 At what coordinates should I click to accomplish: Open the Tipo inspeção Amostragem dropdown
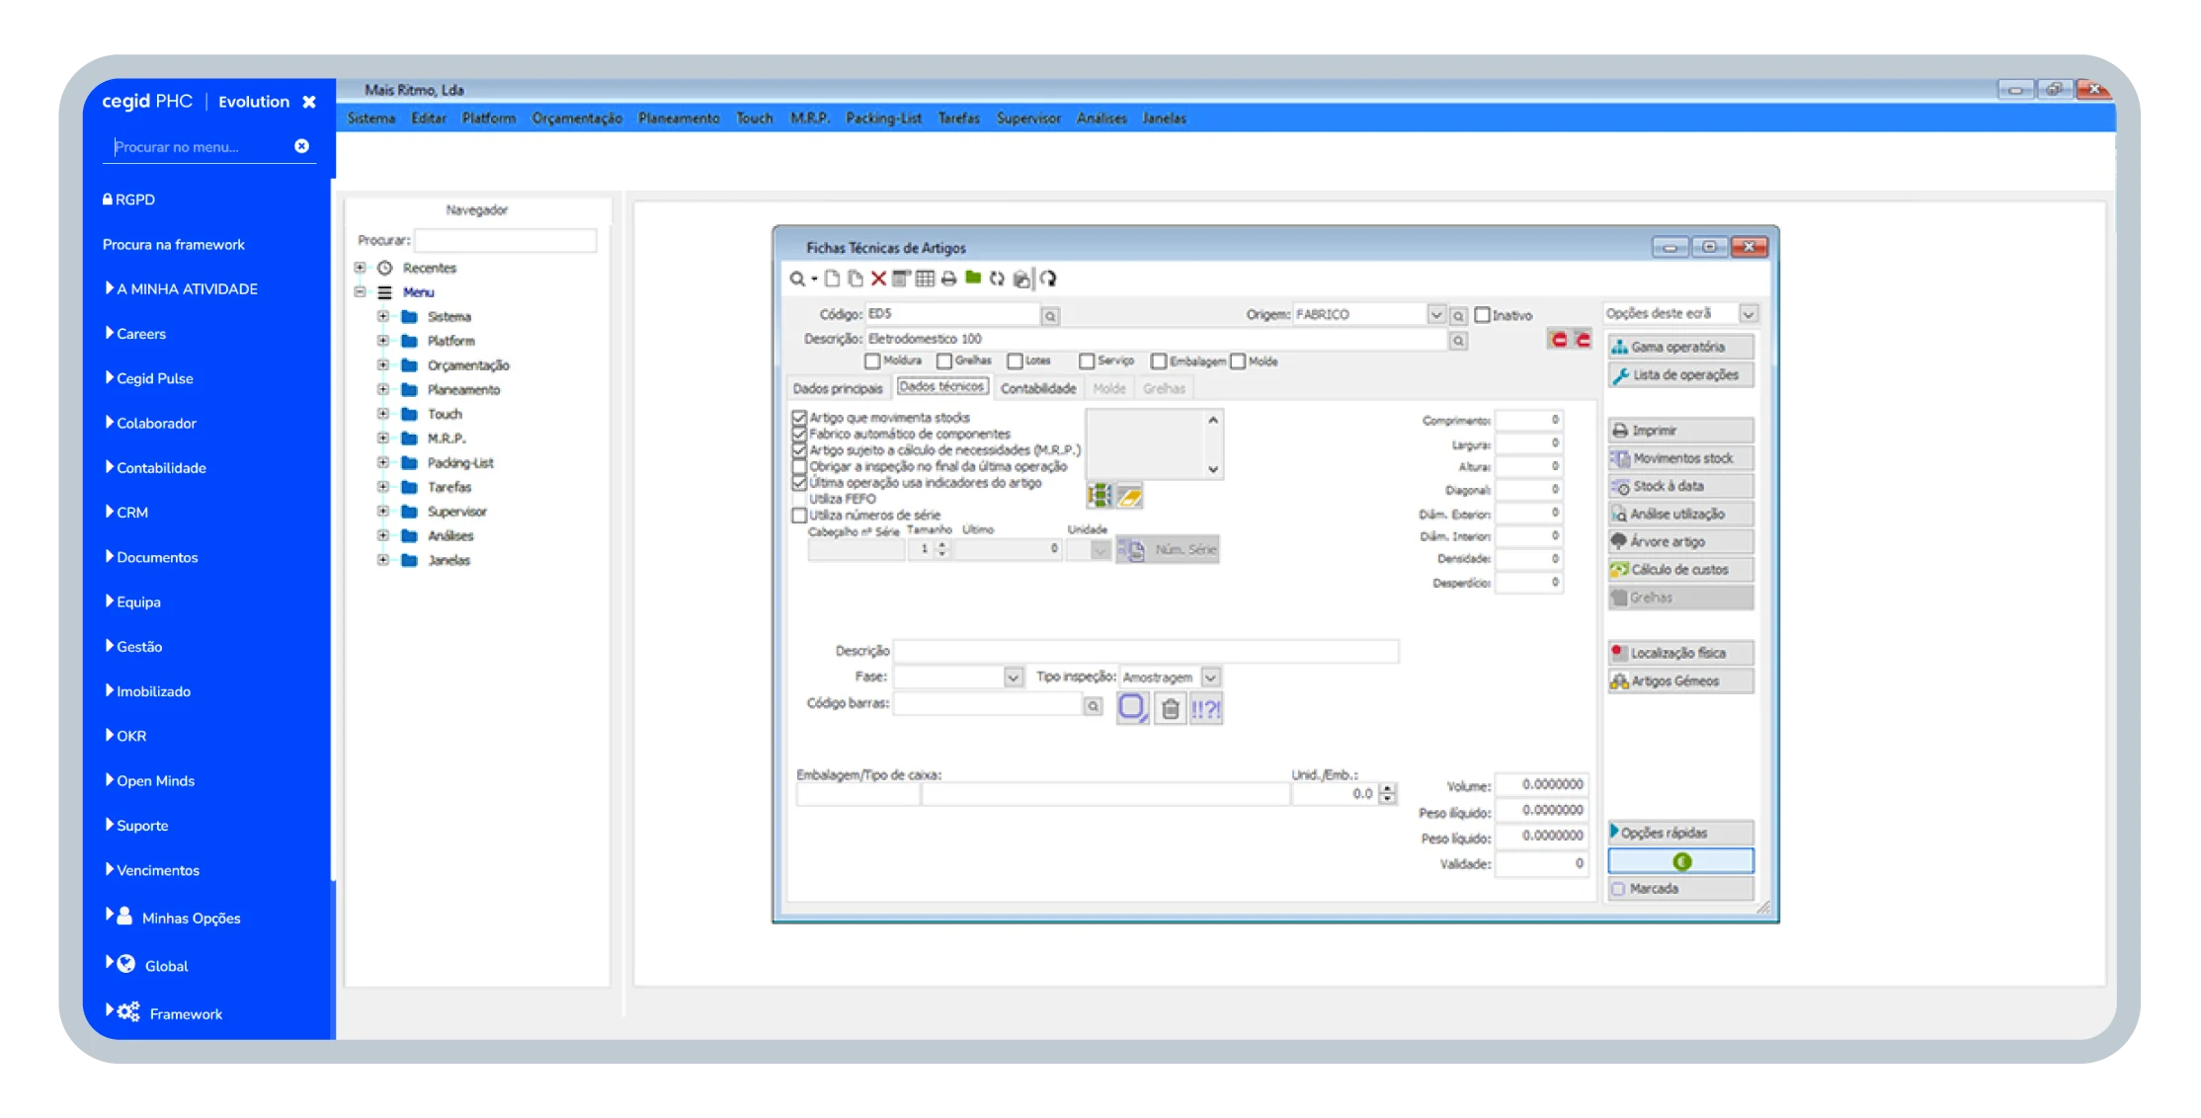point(1210,678)
